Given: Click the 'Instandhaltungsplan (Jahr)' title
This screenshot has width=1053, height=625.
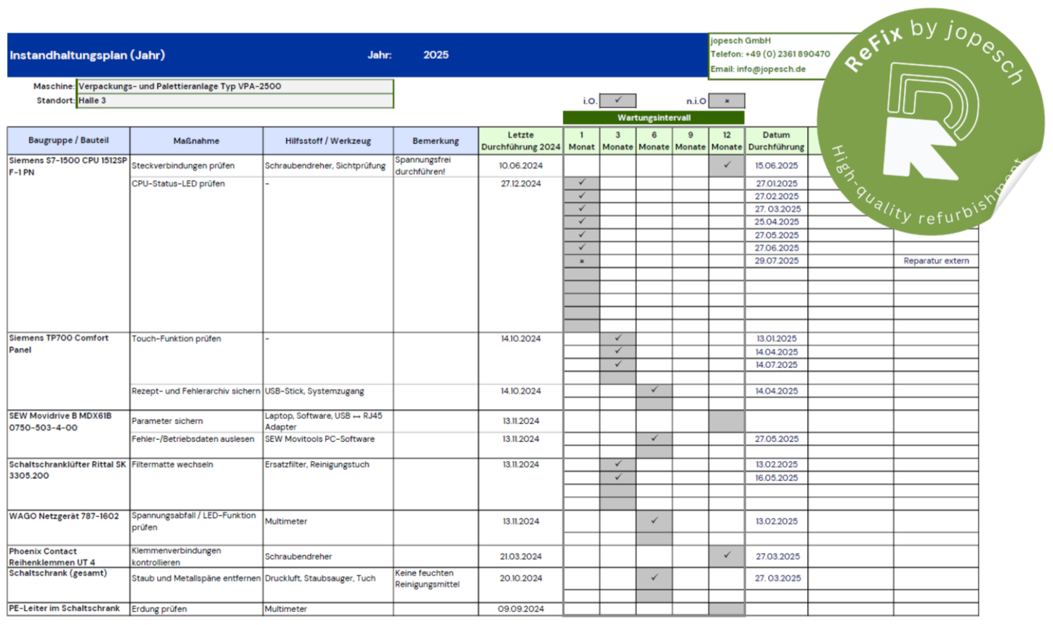Looking at the screenshot, I should (87, 55).
